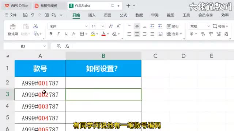Expand the quick access toolbar chevron
Image resolution: width=234 pixels, height=131 pixels.
click(x=61, y=15)
